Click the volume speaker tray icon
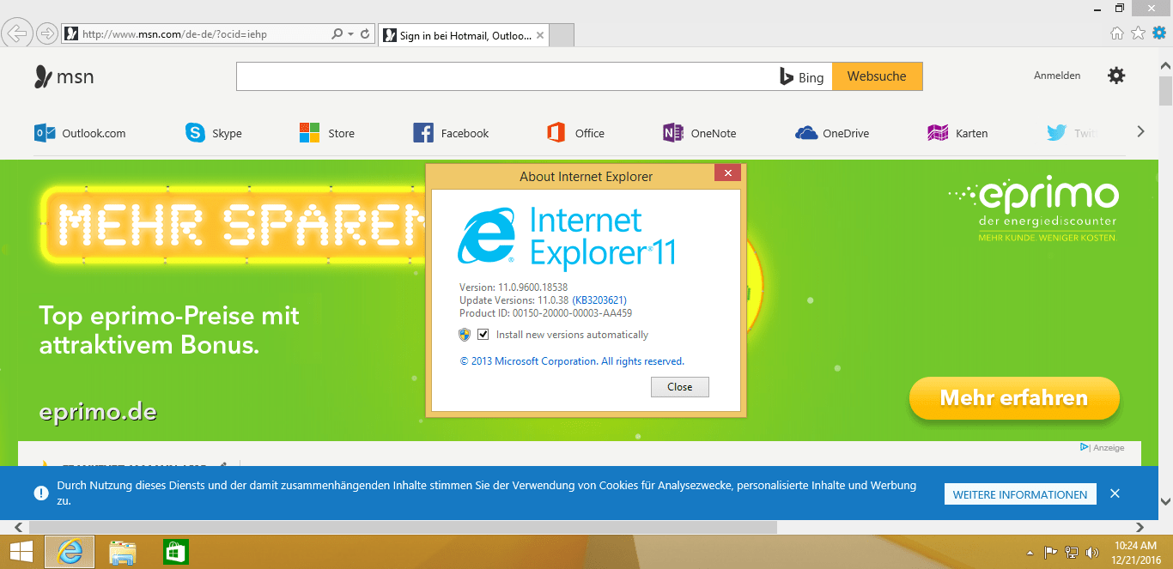1173x569 pixels. 1092,553
